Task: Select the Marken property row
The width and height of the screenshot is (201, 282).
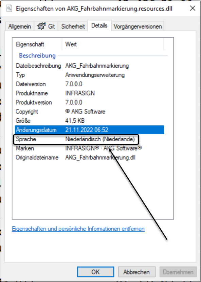Action: click(90, 148)
